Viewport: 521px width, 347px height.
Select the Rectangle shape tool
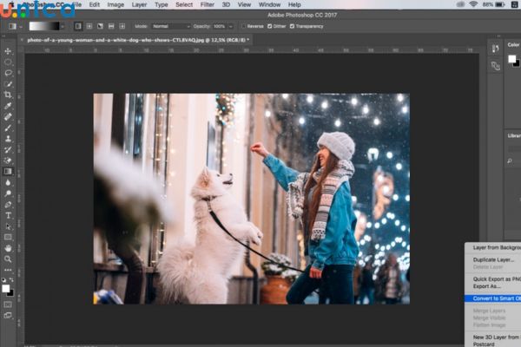[x=8, y=238]
